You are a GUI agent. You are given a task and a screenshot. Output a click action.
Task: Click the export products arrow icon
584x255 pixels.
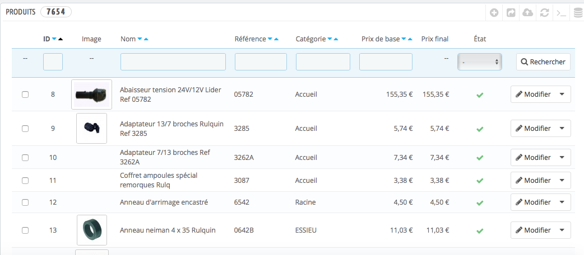511,13
